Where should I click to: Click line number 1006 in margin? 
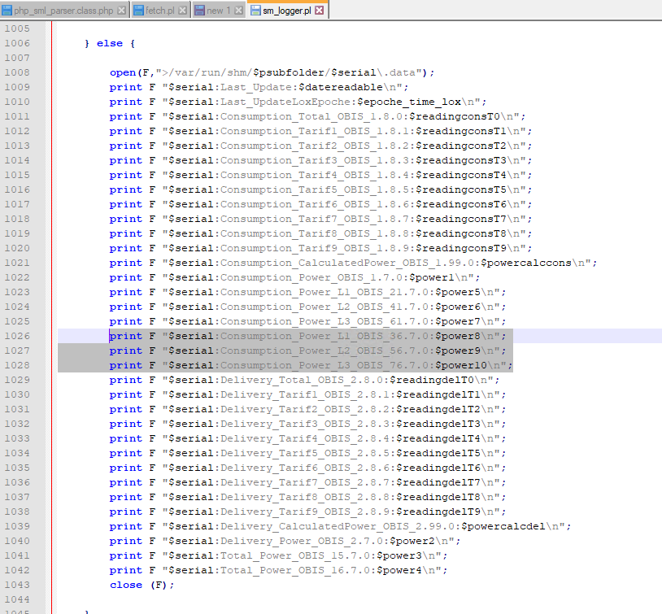click(x=17, y=43)
